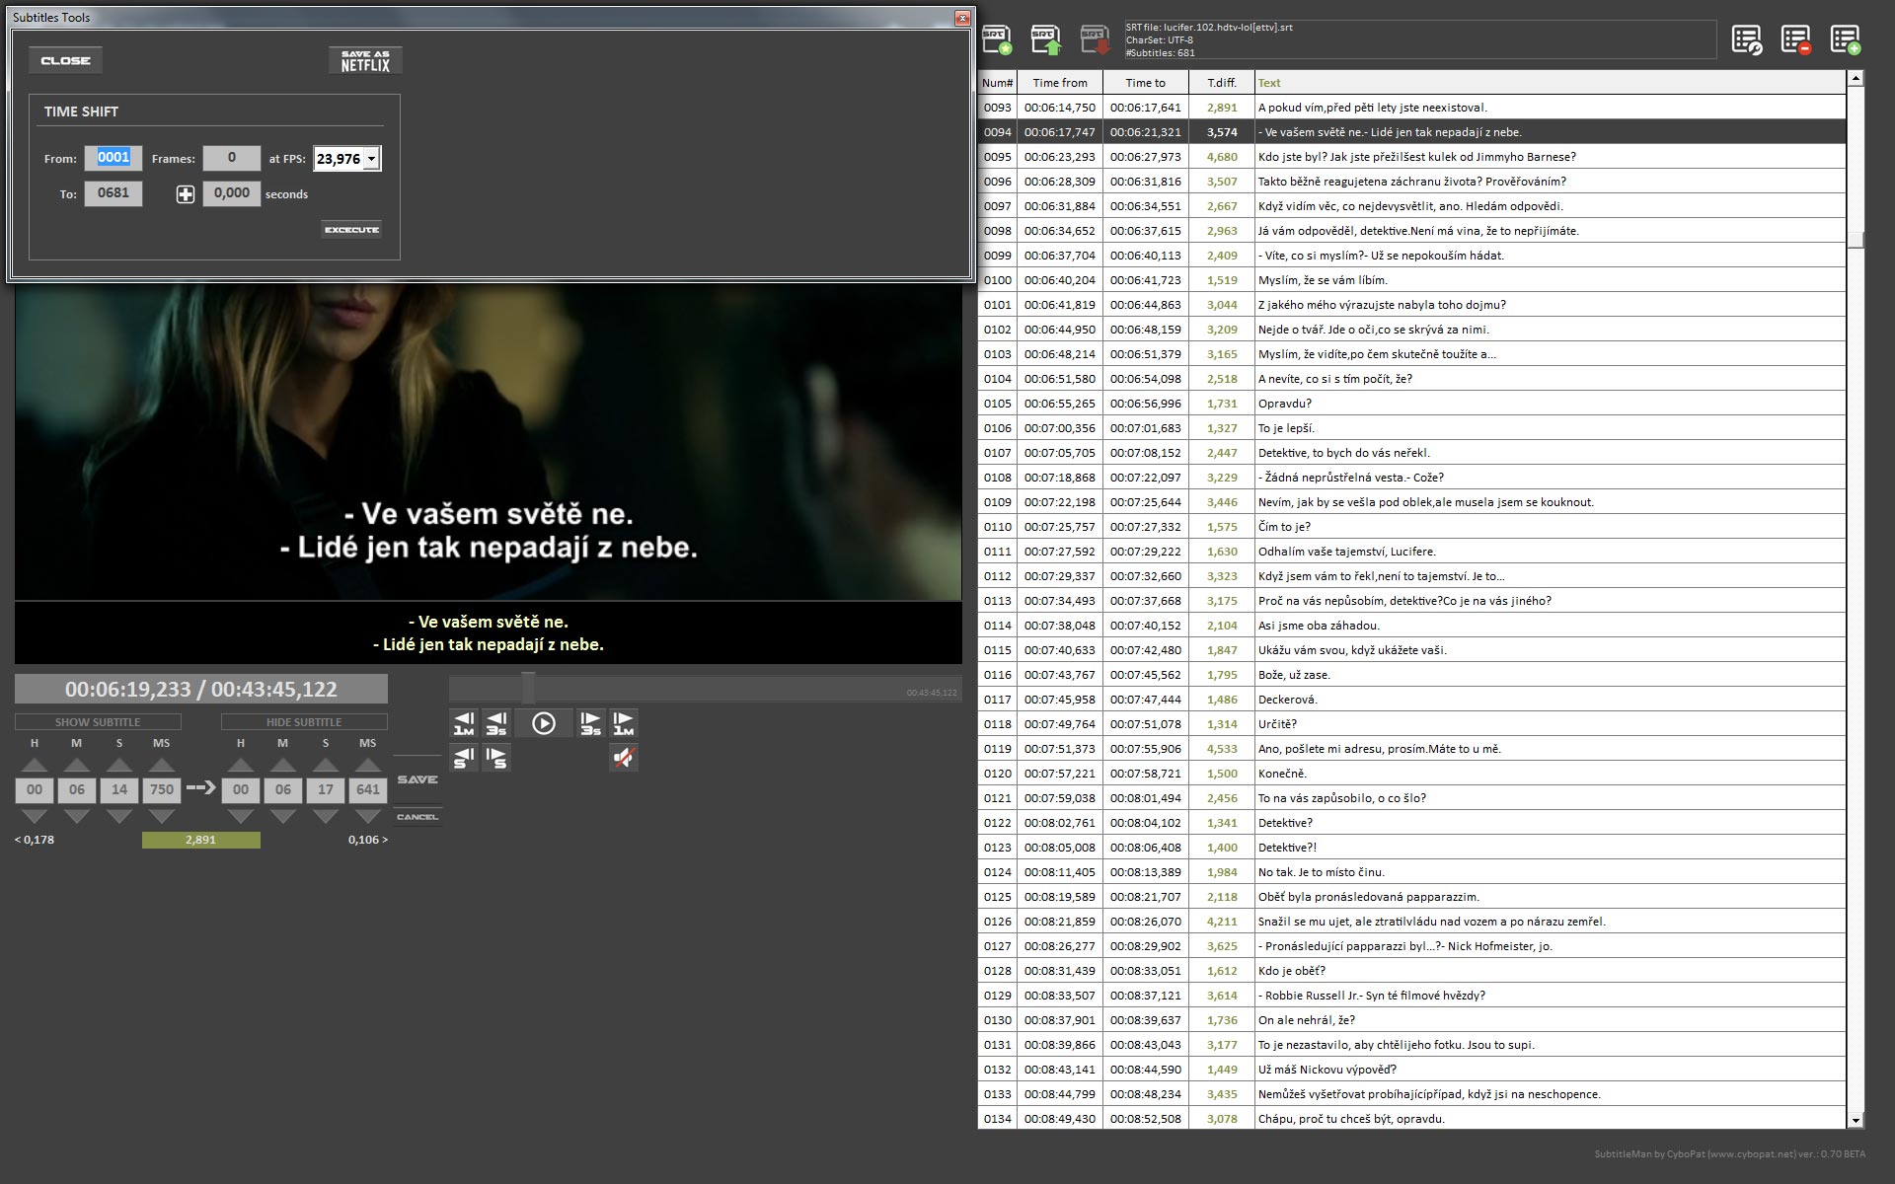Click the hide subtitle milliseconds field 641
This screenshot has height=1184, width=1895.
(368, 789)
